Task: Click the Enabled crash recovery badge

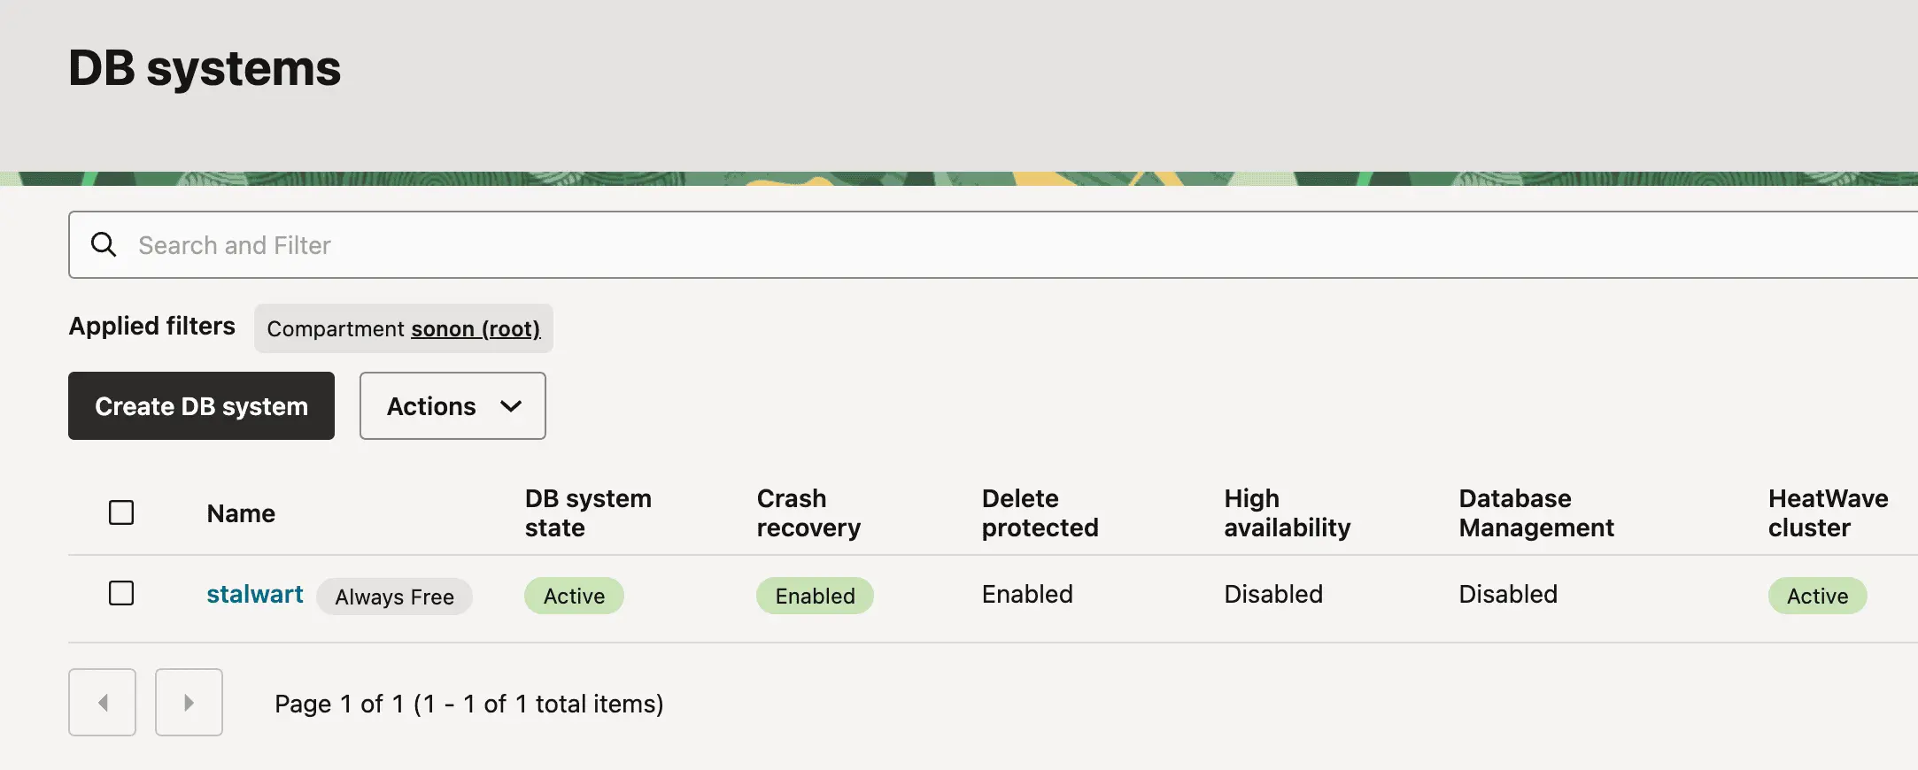Action: (814, 595)
